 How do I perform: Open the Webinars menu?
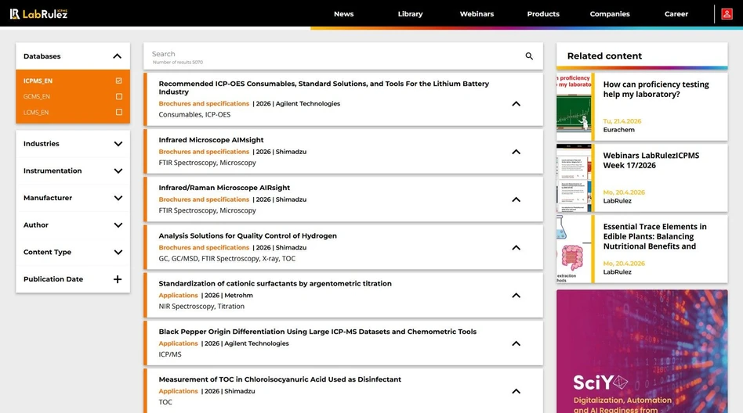(x=477, y=14)
